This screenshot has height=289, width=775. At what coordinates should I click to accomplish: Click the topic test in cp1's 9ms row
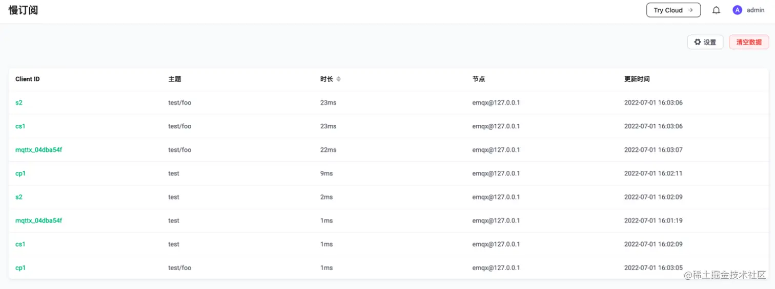click(174, 173)
